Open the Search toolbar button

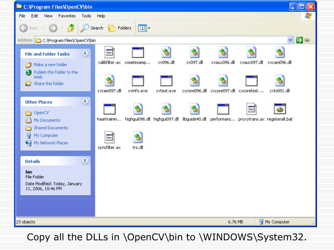(x=92, y=28)
